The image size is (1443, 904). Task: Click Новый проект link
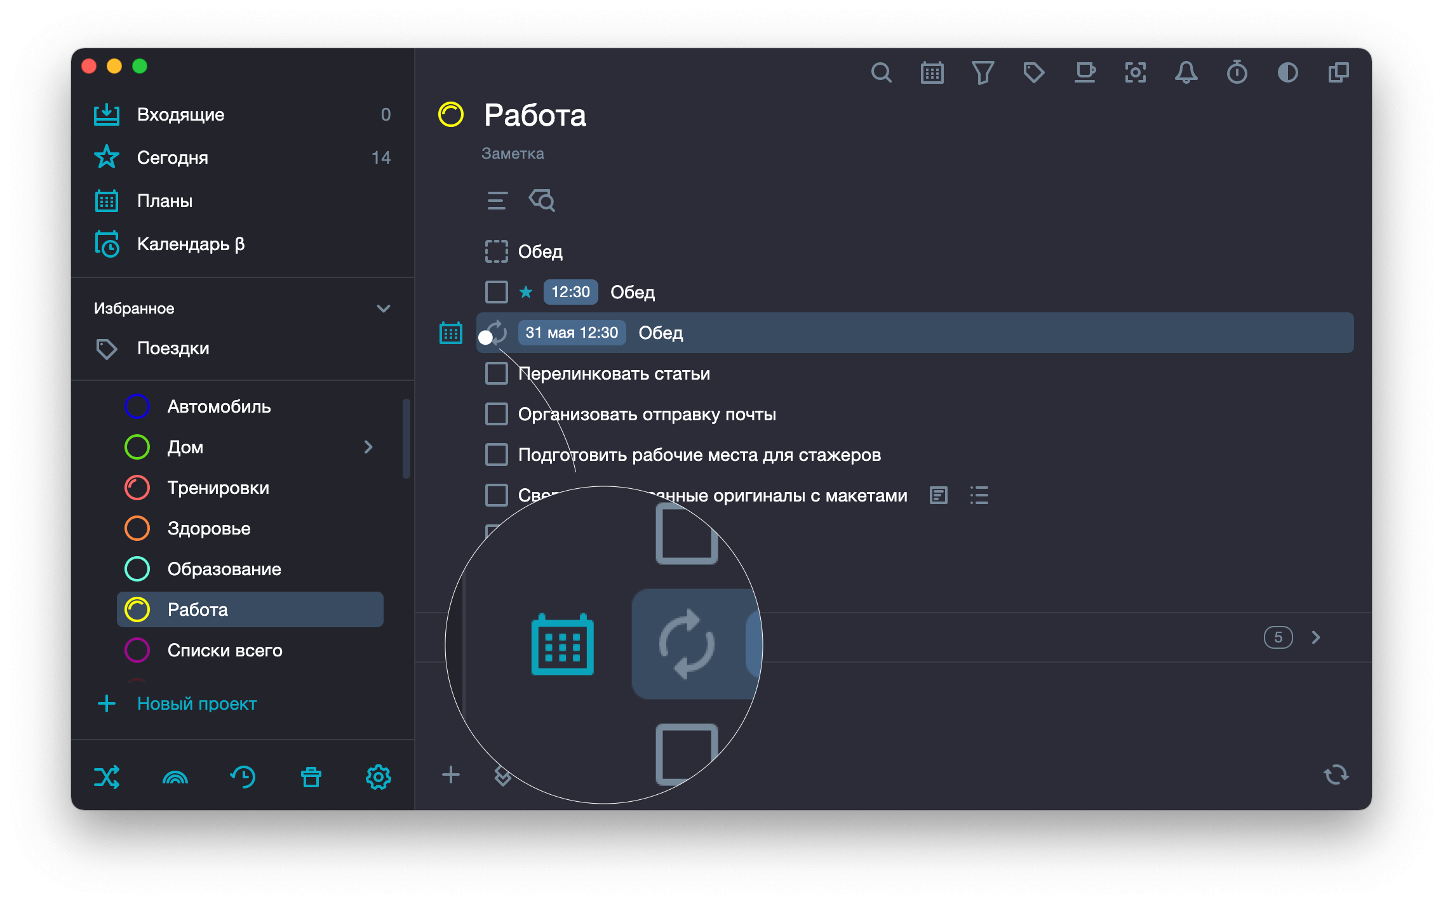click(197, 703)
